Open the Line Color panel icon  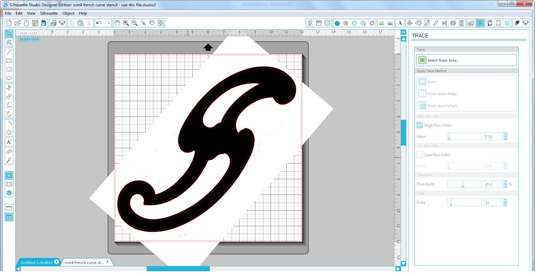(x=381, y=23)
